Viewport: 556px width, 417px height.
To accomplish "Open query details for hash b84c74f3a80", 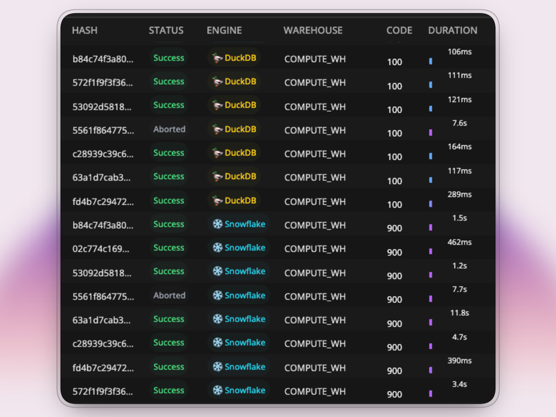I will point(103,58).
